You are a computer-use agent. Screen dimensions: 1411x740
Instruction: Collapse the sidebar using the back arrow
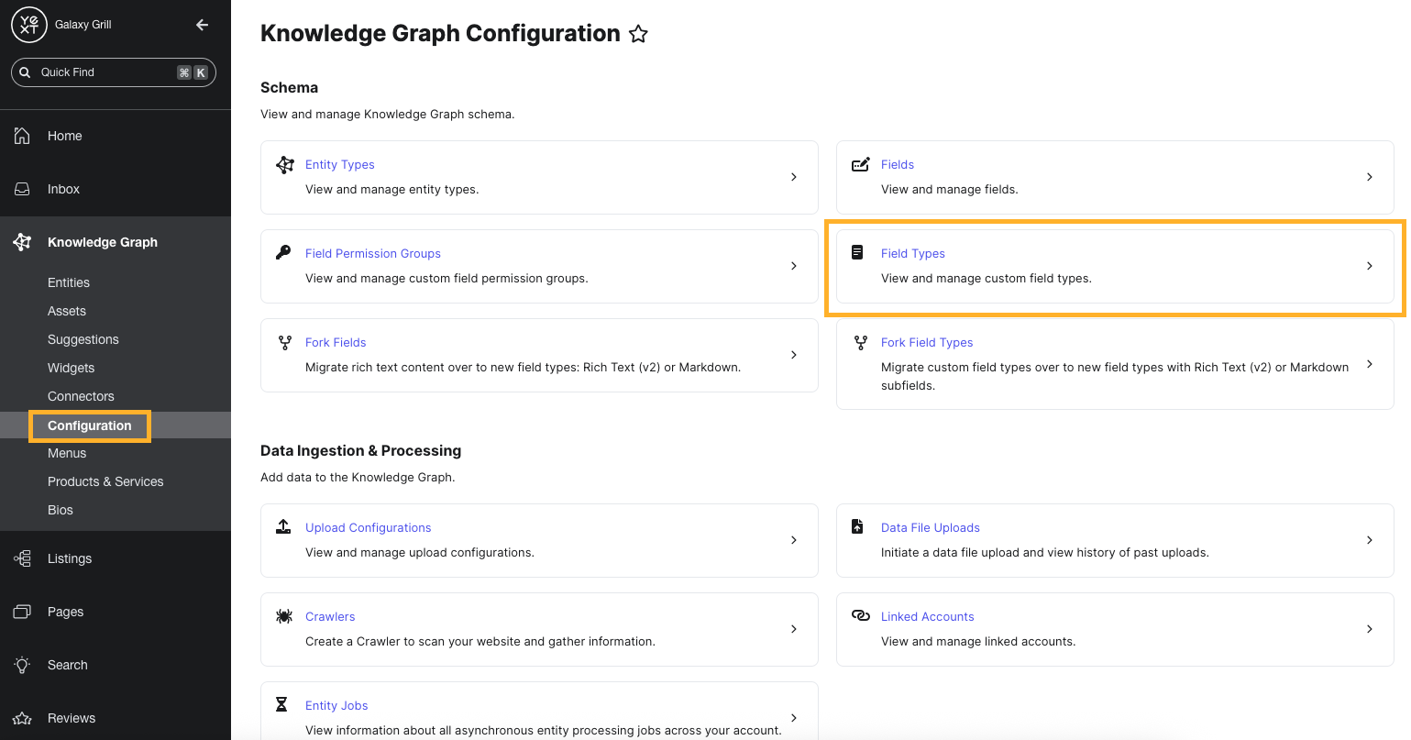coord(202,25)
